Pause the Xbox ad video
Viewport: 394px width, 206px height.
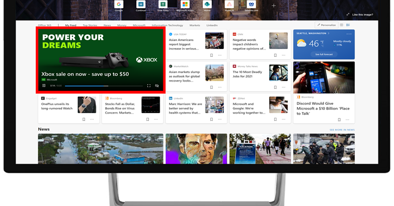(x=44, y=86)
